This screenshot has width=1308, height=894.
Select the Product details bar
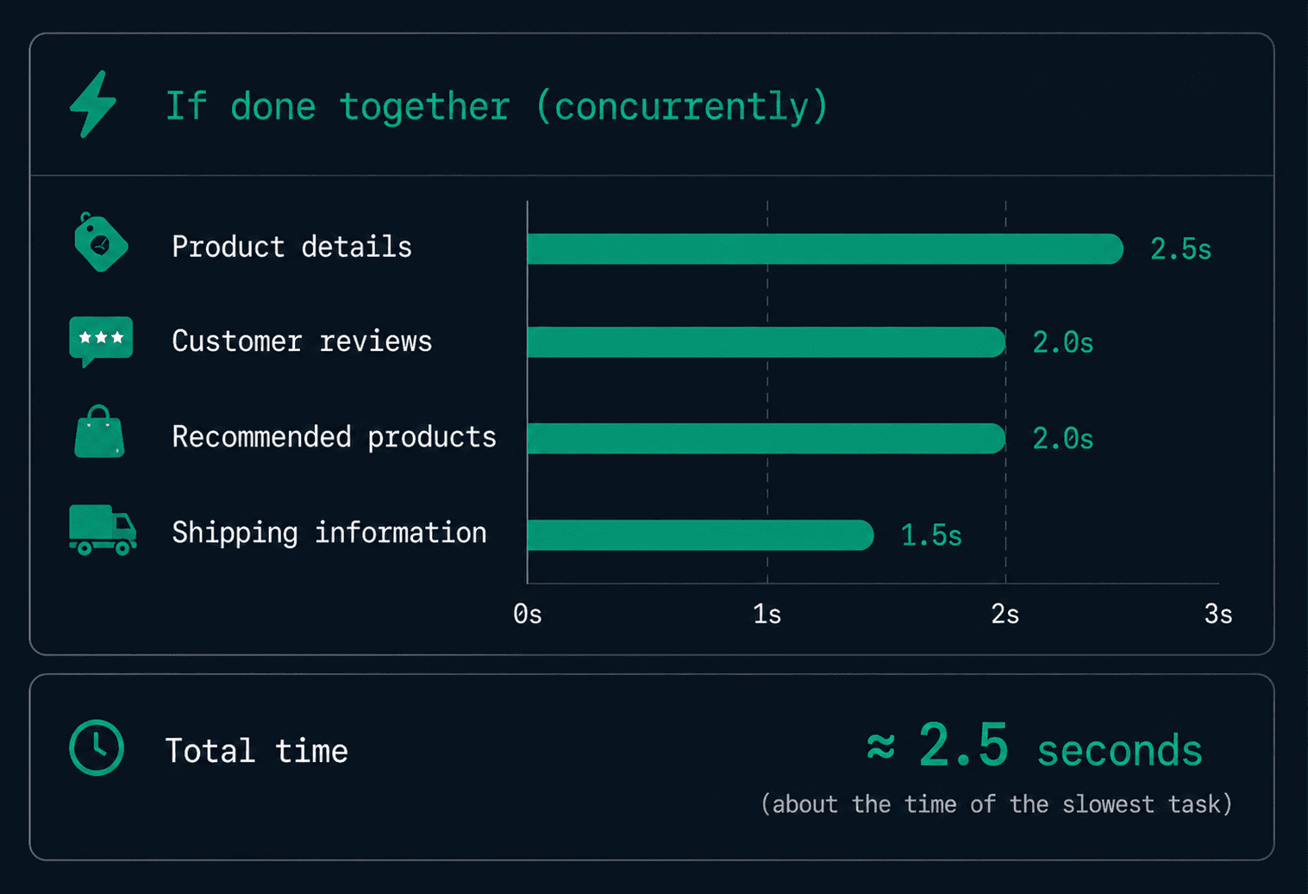pos(825,249)
